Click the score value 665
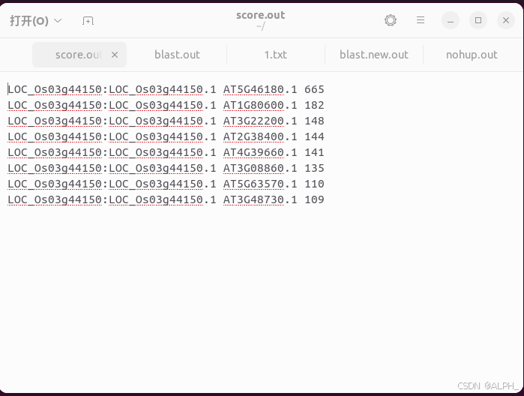 pyautogui.click(x=314, y=89)
